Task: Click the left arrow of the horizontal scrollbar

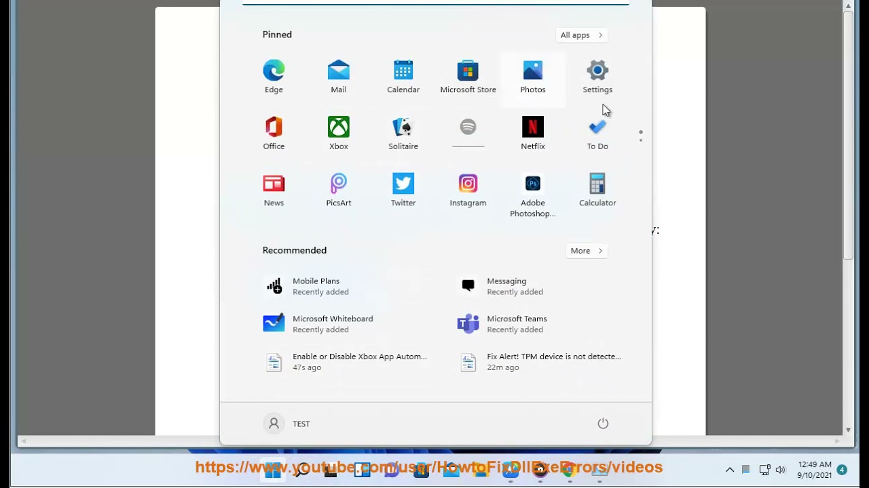Action: coord(22,441)
